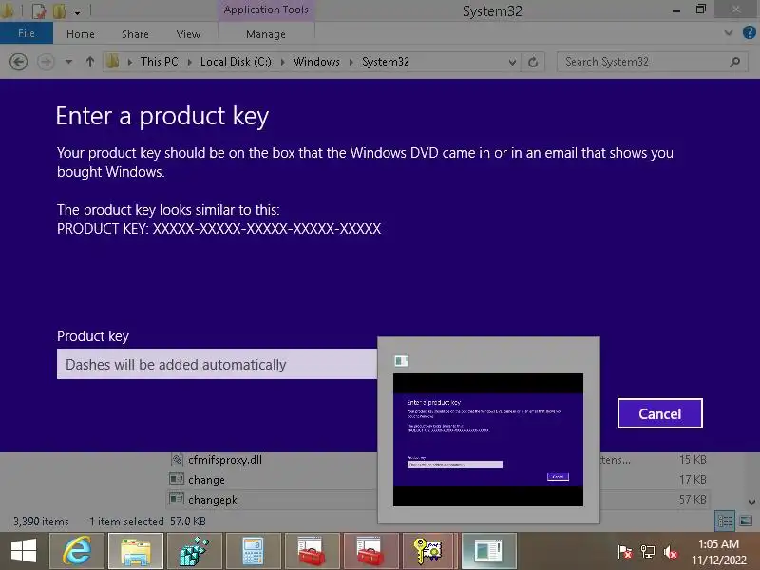Switch to details view layout icon
The width and height of the screenshot is (760, 570).
click(725, 521)
